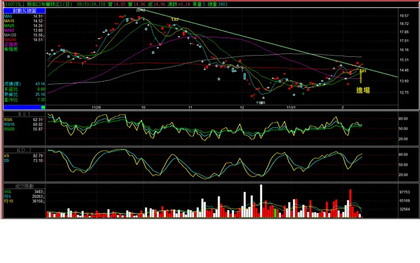Select the RSI20 legend label
Viewport: 420px width, 263px height.
(x=10, y=129)
